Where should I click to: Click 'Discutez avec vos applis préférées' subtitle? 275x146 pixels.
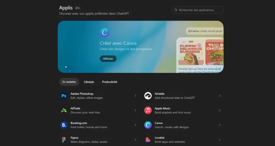tap(94, 14)
